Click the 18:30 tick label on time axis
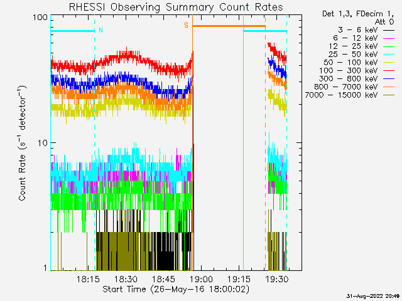The height and width of the screenshot is (301, 402). point(126,279)
